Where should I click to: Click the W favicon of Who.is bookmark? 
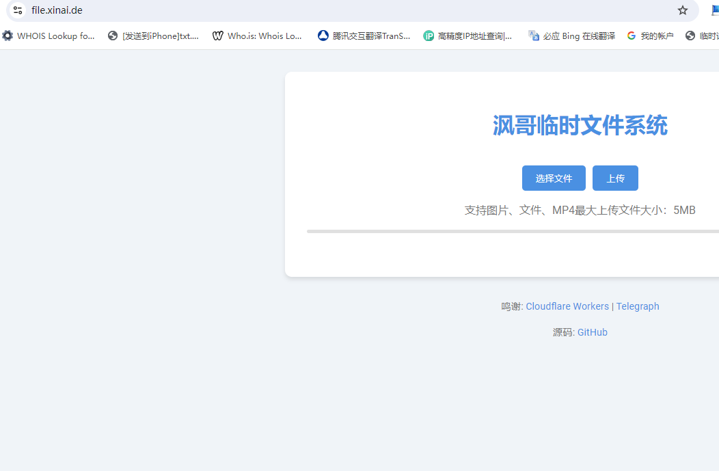(218, 36)
